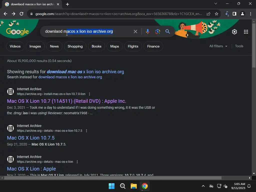
Task: Go forward in browser history
Action: (13, 14)
